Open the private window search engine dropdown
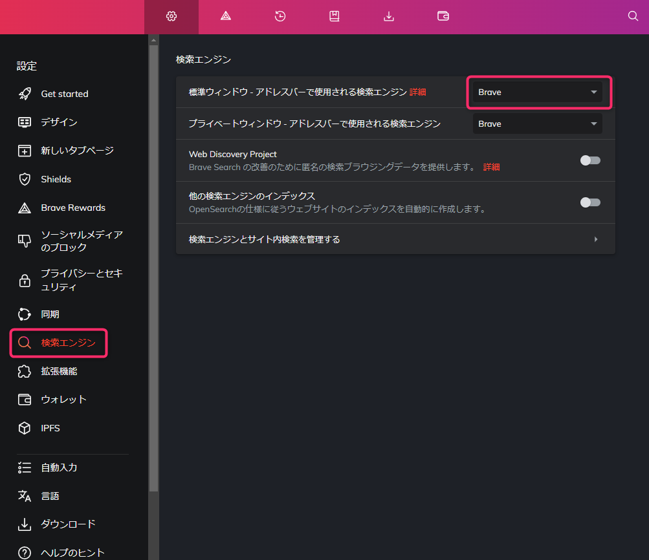 [537, 124]
